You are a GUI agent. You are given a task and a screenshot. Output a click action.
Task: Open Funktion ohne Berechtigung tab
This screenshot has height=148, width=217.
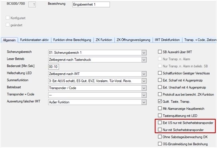[72, 40]
